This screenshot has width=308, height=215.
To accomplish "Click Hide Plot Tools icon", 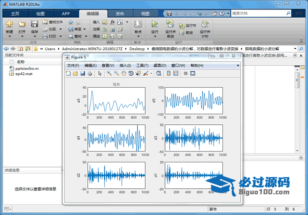I will (x=186, y=74).
